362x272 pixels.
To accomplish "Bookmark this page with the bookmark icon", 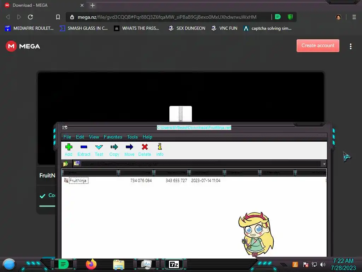I will tap(58, 17).
